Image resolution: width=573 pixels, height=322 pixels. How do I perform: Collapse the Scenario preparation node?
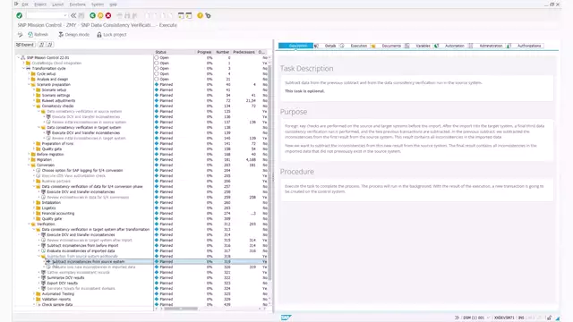point(29,84)
